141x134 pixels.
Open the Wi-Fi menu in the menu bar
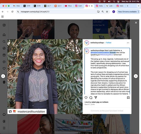tap(104, 1)
